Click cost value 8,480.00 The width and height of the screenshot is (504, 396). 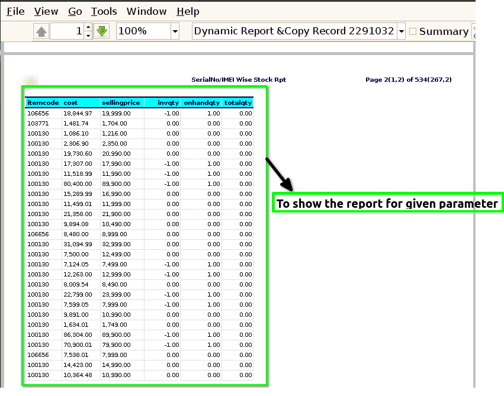click(76, 234)
